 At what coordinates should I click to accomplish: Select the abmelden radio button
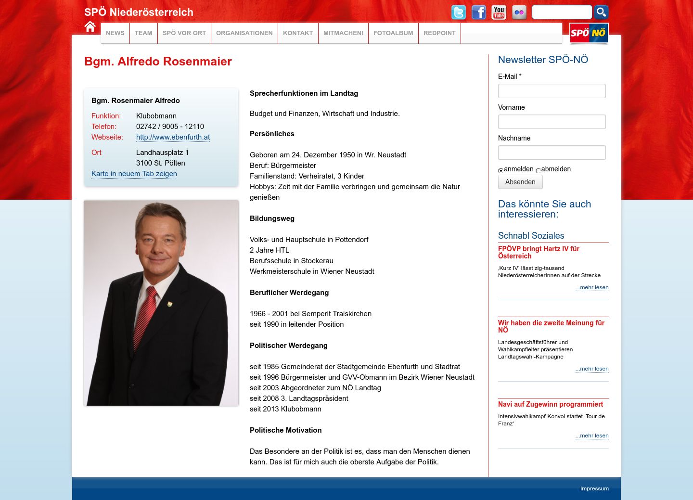point(538,170)
